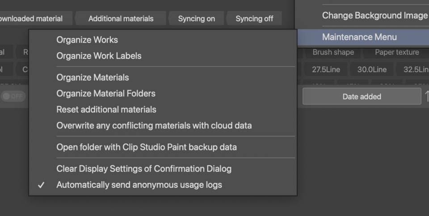Open folder with Clip Studio Paint backup data
This screenshot has width=429, height=216.
pyautogui.click(x=163, y=147)
